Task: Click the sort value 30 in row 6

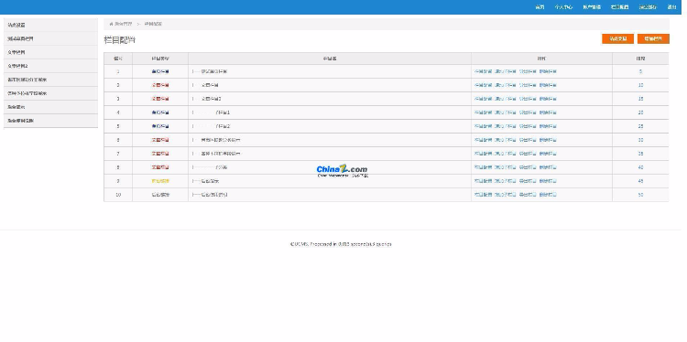Action: click(640, 140)
